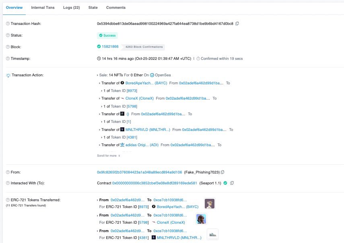Click the Scroll for more control
Screen dimensions: 344x243
click(109, 156)
